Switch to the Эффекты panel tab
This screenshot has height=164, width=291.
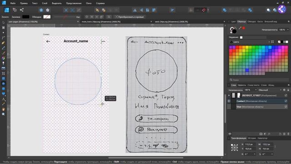pyautogui.click(x=242, y=85)
